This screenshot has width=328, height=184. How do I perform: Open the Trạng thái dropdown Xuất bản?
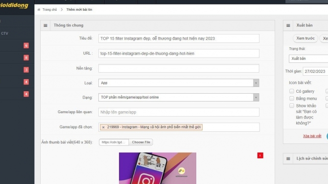pyautogui.click(x=308, y=59)
